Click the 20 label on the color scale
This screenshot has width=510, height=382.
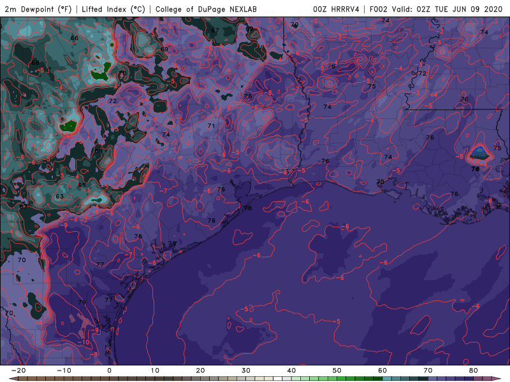[x=200, y=371]
